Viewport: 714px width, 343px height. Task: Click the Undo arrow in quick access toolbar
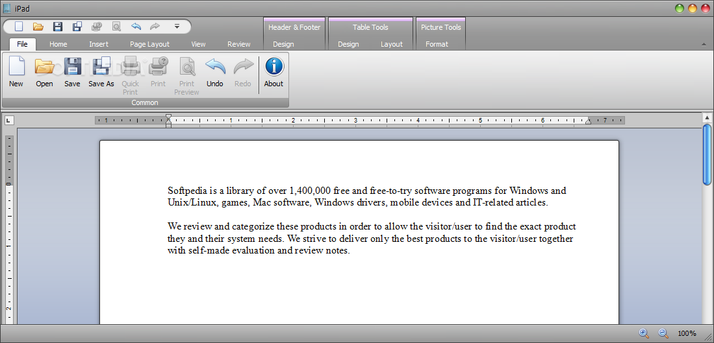(x=136, y=27)
